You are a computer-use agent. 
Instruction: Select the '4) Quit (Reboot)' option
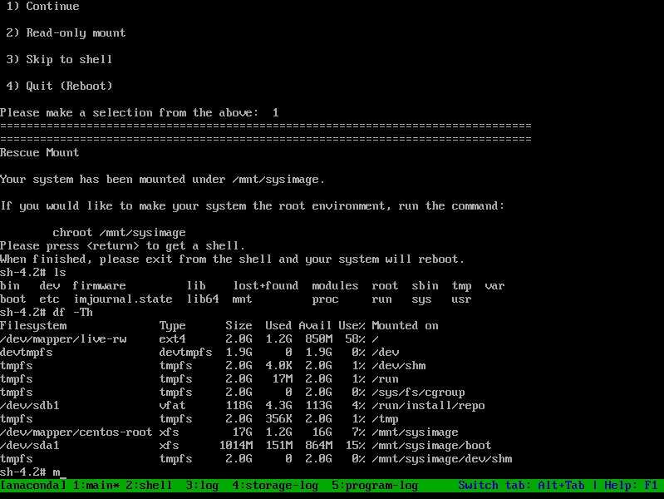click(x=60, y=86)
